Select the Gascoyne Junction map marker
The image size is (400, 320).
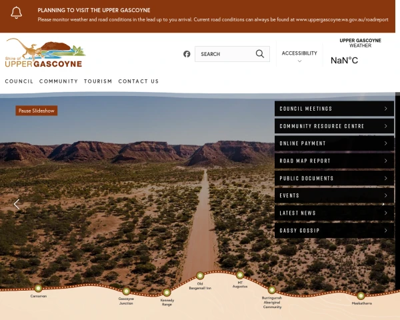coord(126,291)
